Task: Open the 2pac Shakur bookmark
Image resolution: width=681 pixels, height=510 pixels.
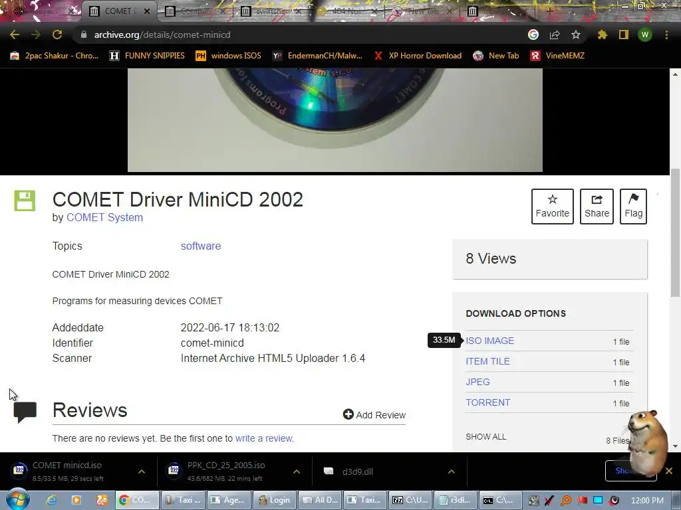Action: 55,56
